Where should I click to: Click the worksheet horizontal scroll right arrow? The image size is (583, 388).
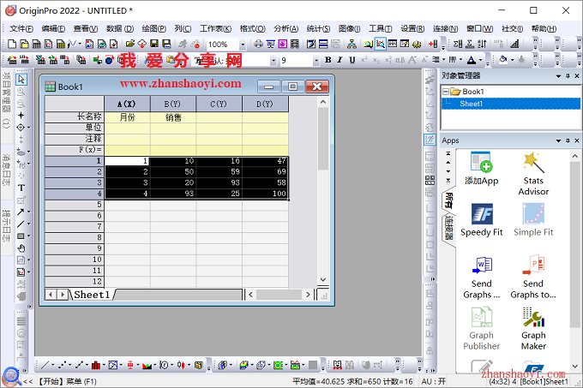click(x=308, y=295)
